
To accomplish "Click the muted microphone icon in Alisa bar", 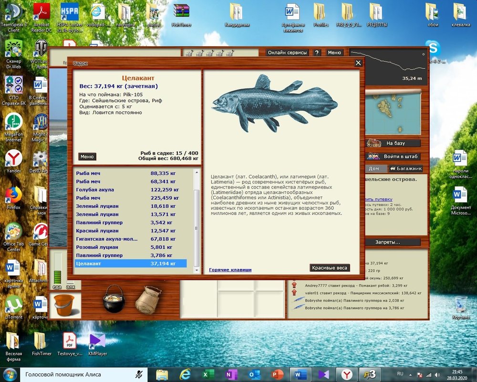I will pyautogui.click(x=139, y=374).
